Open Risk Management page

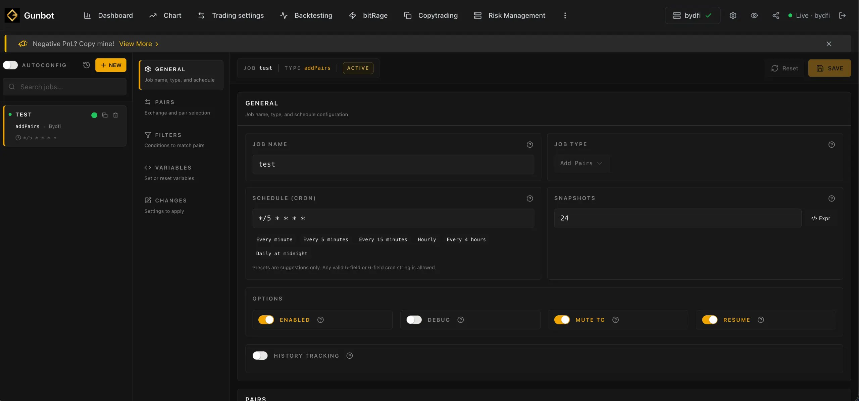pyautogui.click(x=510, y=15)
